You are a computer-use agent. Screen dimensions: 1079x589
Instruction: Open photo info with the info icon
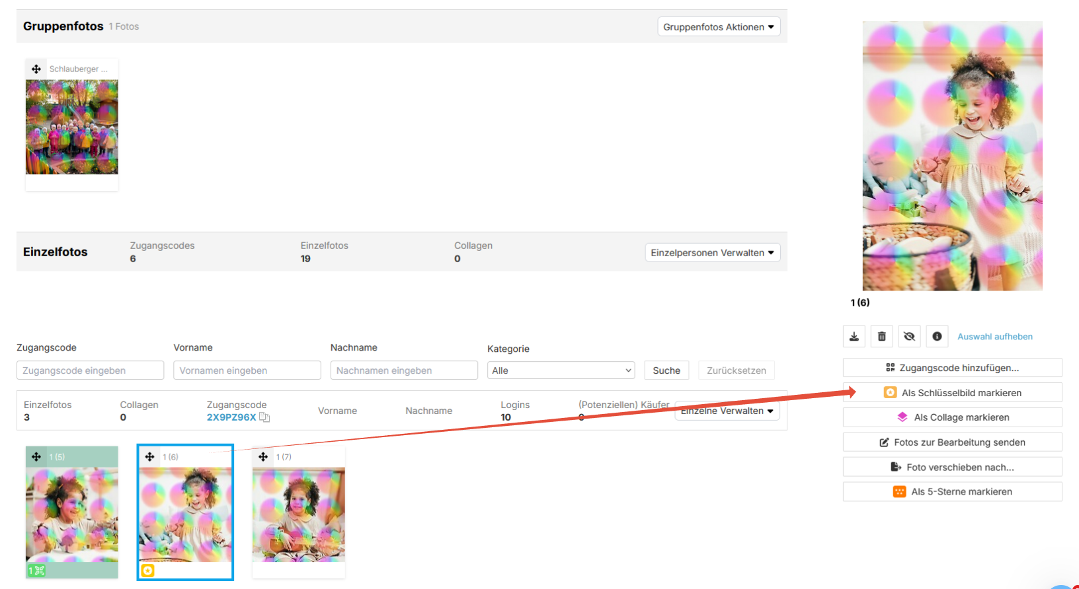(x=937, y=337)
